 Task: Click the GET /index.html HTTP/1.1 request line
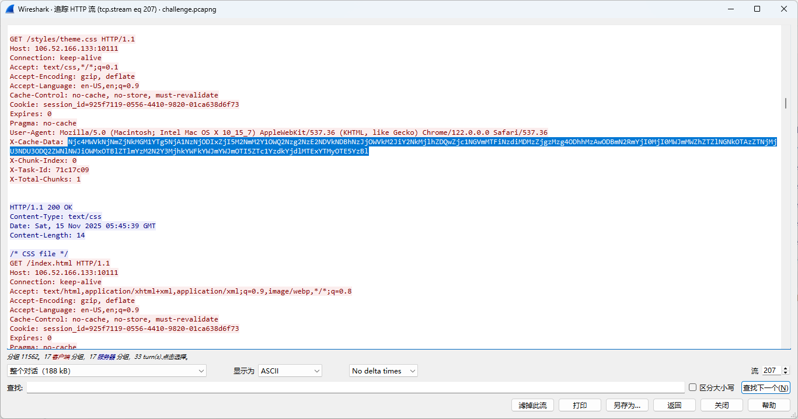pos(60,263)
